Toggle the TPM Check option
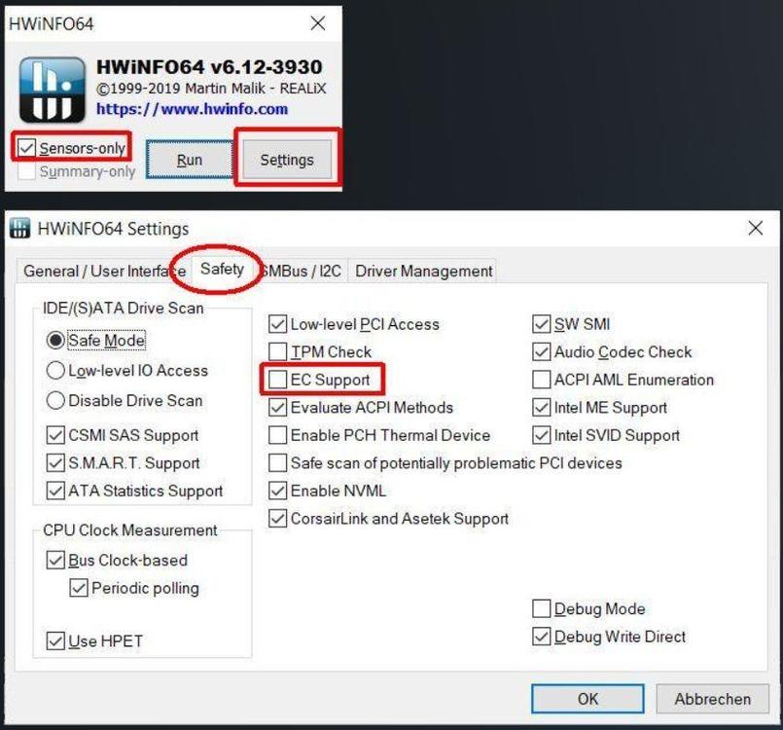 [x=278, y=352]
